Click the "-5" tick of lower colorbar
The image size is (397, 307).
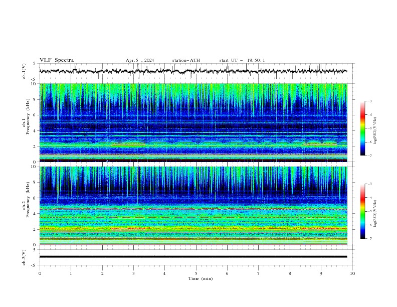369,211
